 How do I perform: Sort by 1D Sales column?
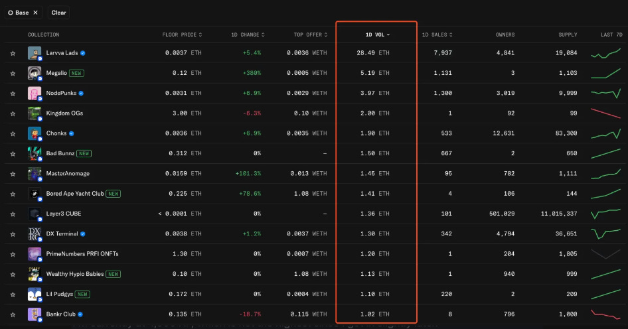437,34
